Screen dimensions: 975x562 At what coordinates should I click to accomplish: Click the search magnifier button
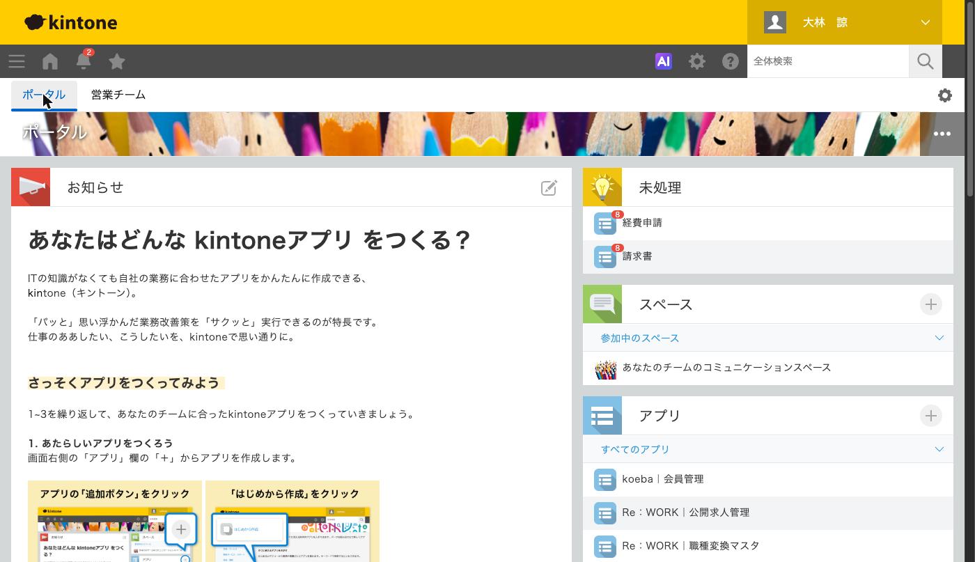tap(926, 61)
